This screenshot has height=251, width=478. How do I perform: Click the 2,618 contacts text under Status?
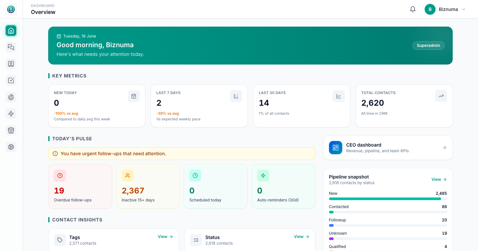click(x=219, y=243)
